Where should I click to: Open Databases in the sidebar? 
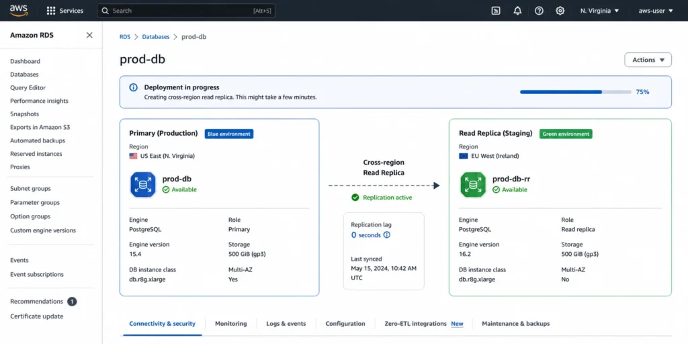pyautogui.click(x=24, y=75)
